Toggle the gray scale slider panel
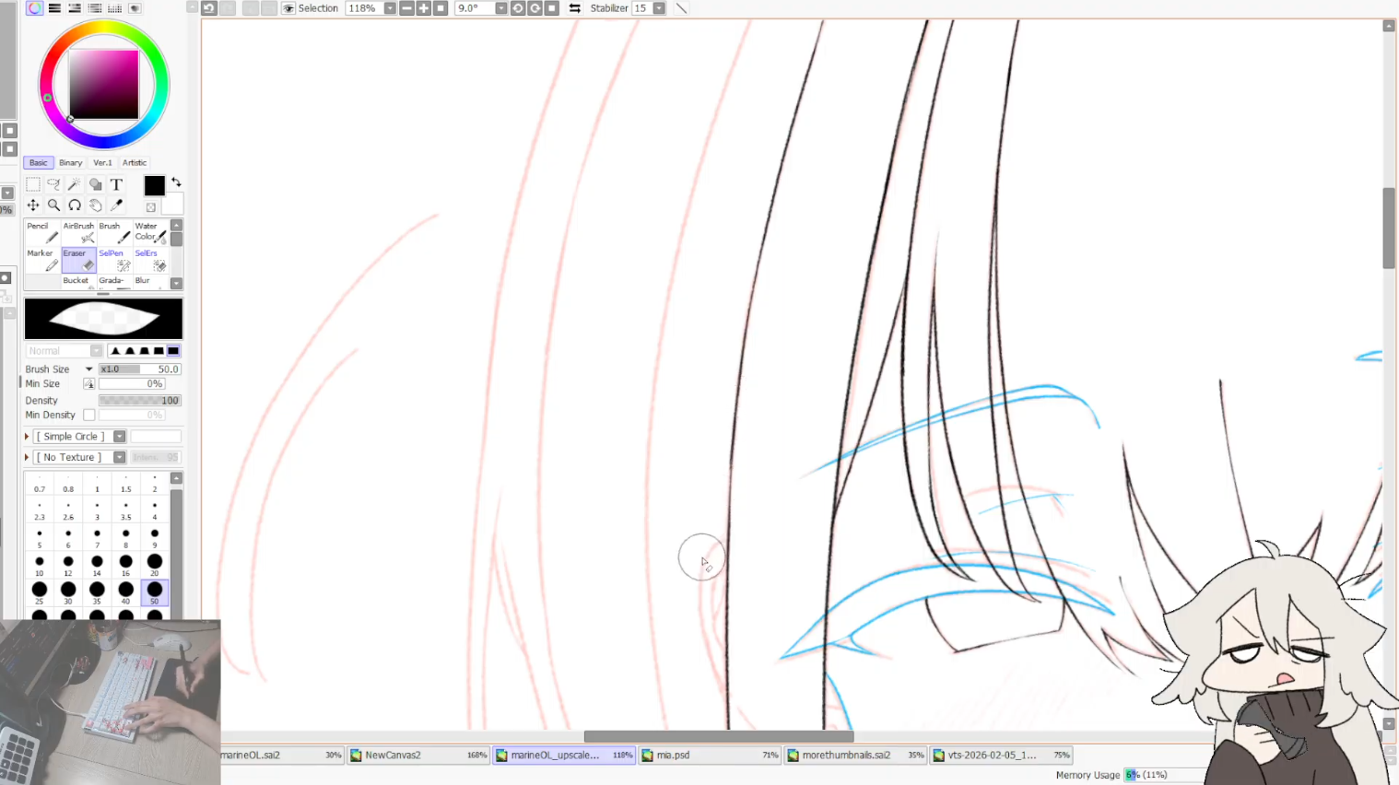1399x785 pixels. 95,8
